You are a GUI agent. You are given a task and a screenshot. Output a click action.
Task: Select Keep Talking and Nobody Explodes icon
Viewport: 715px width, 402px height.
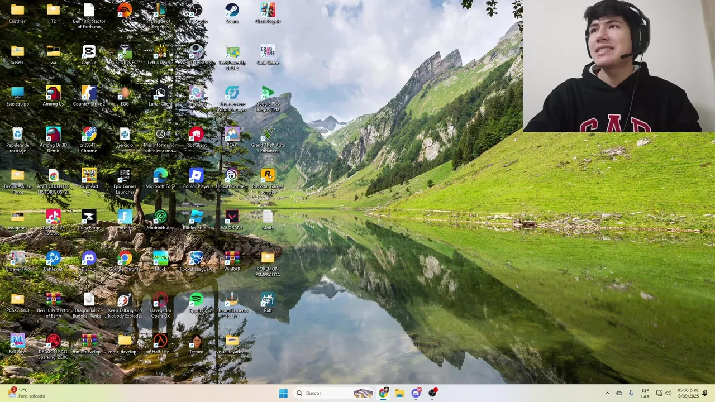(125, 305)
